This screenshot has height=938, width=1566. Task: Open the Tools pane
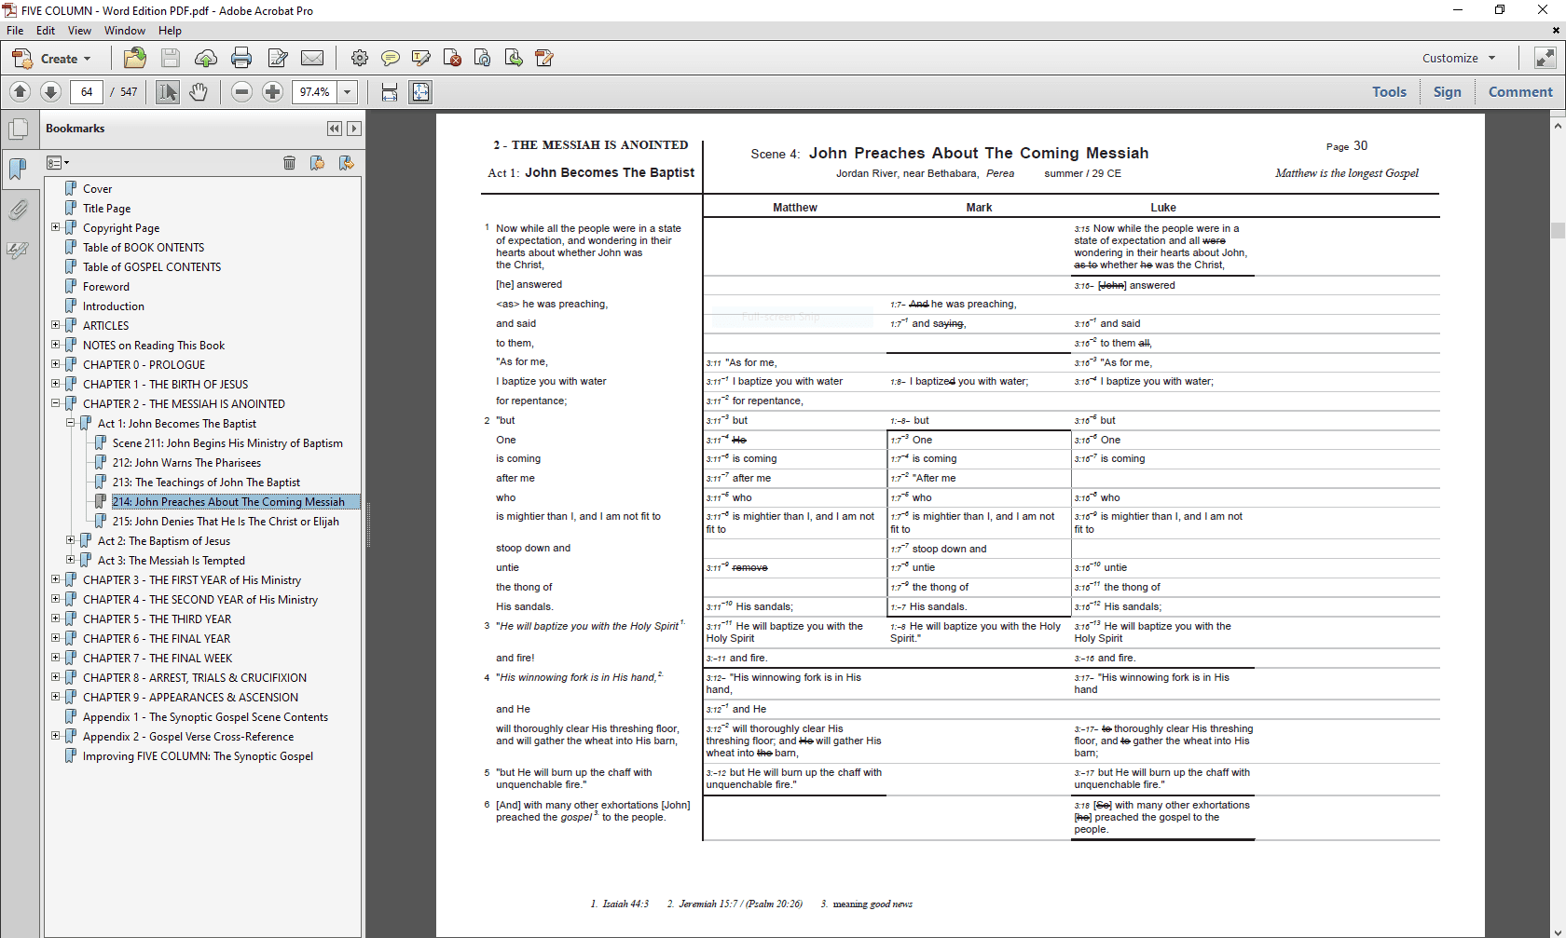coord(1389,91)
